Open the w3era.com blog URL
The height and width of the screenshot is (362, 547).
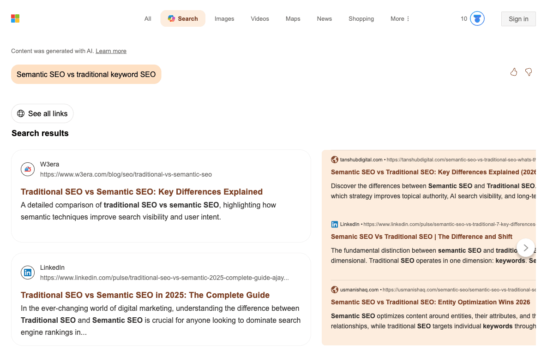coord(126,175)
